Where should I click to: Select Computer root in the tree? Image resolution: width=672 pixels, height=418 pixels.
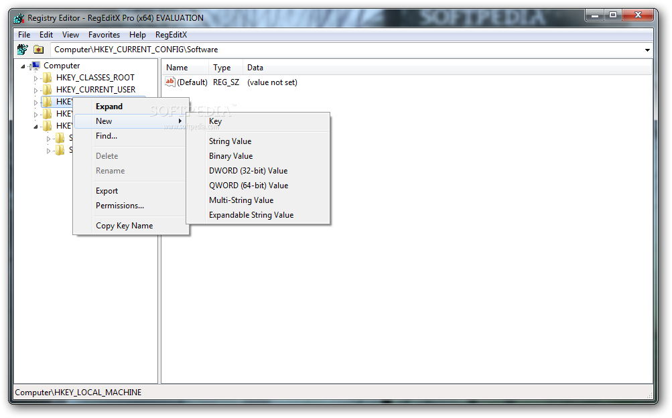[x=62, y=66]
